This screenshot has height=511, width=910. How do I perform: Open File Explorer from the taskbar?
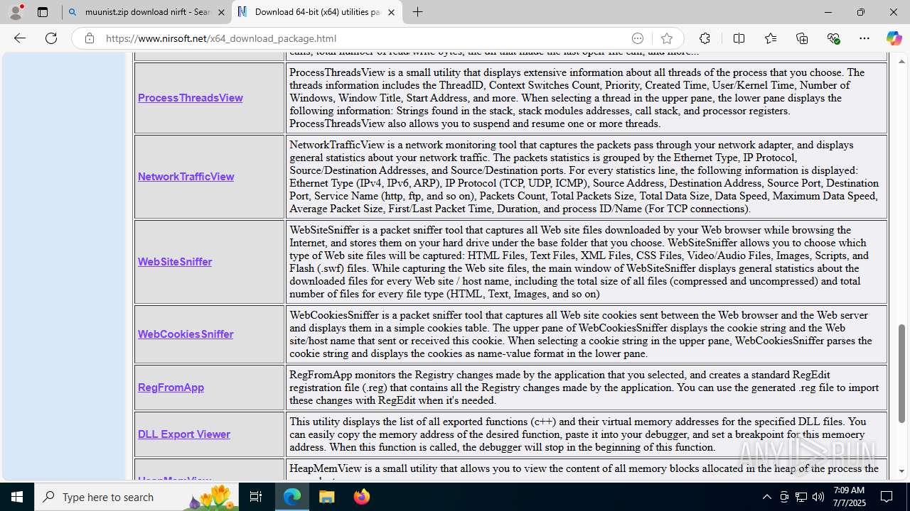327,497
